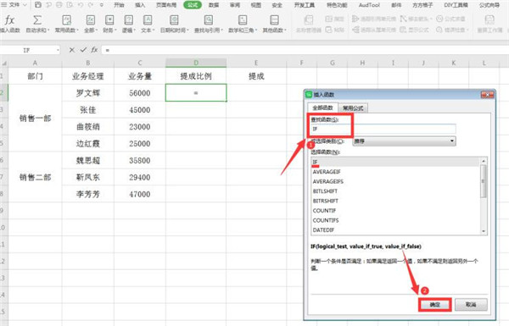
Task: Open the All (全部) functions icon
Action: point(90,20)
